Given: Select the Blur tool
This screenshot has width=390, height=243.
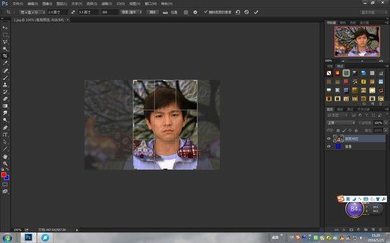Looking at the screenshot, I should coord(5,113).
